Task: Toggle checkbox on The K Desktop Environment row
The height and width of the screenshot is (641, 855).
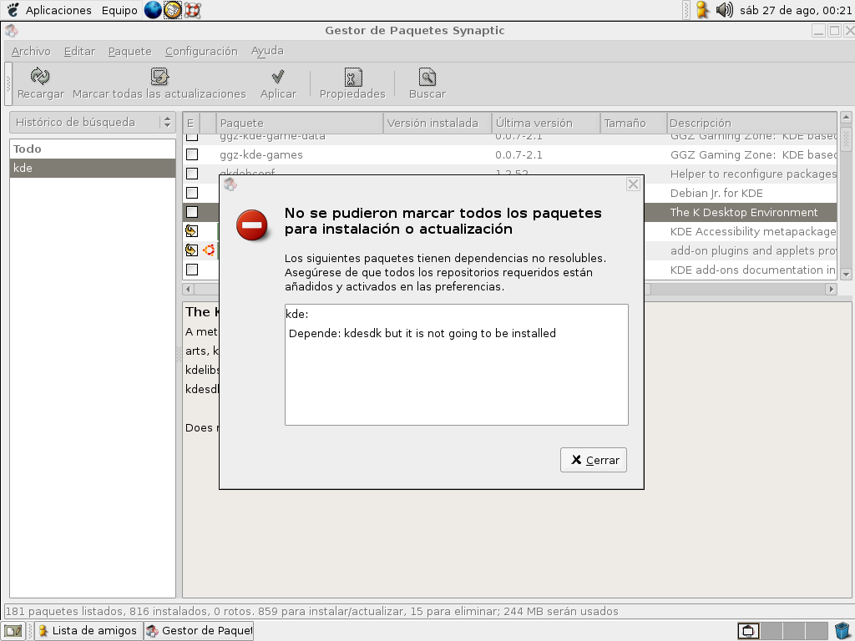Action: pyautogui.click(x=192, y=212)
